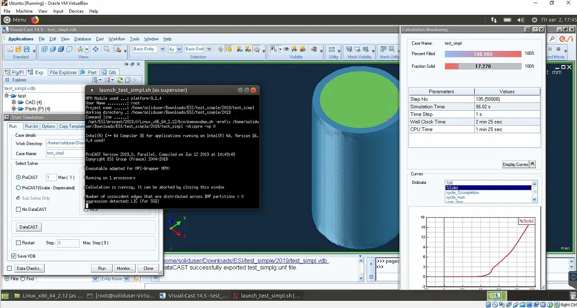Collapse the Explorer panel header toggle
Viewport: 577px width, 308px height.
click(x=8, y=80)
